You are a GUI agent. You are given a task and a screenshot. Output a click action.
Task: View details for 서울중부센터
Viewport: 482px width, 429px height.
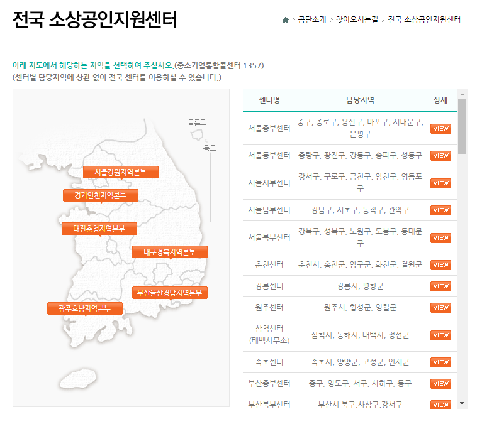[440, 129]
